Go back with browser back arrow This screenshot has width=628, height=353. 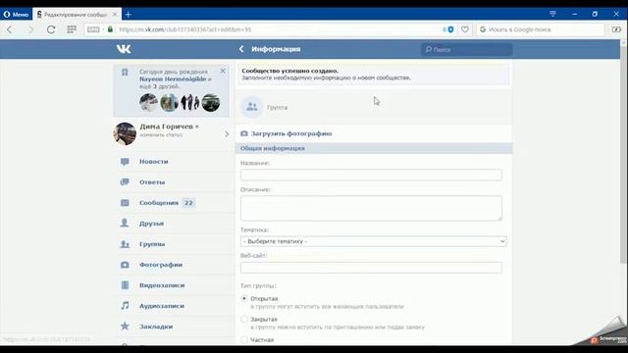[10, 29]
